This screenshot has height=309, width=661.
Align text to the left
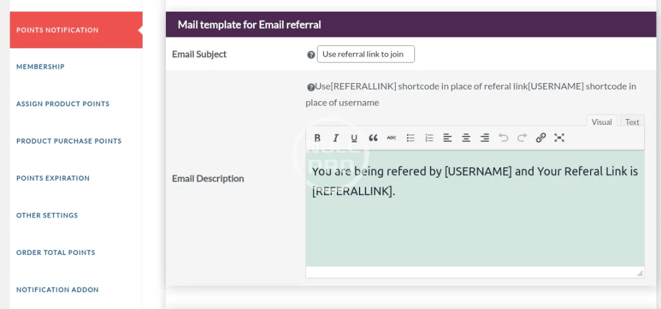(447, 138)
